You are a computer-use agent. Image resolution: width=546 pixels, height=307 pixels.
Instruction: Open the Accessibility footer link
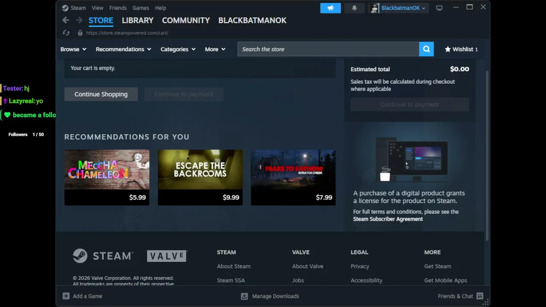tap(366, 280)
